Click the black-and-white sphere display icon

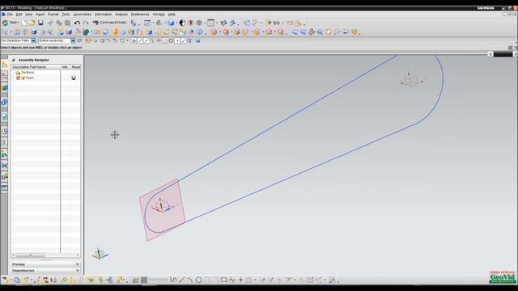(x=182, y=23)
